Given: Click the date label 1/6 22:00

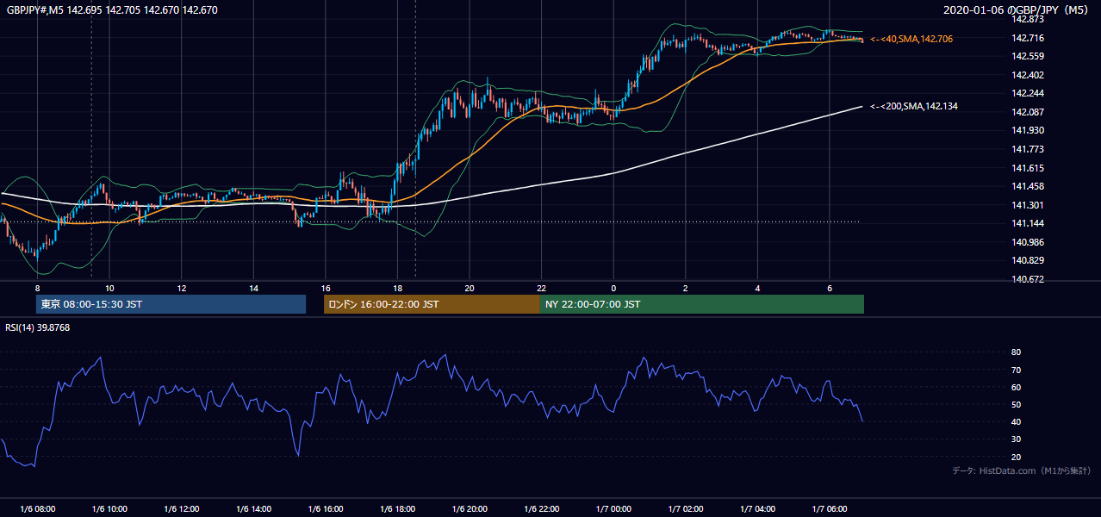Looking at the screenshot, I should [541, 508].
